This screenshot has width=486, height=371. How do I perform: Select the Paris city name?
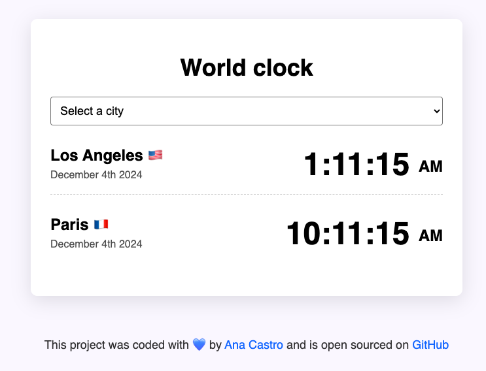69,225
